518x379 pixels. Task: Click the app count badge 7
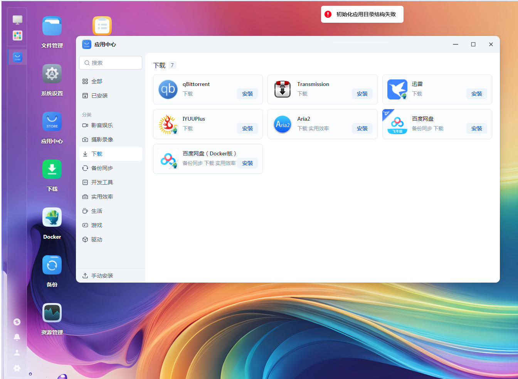(172, 65)
